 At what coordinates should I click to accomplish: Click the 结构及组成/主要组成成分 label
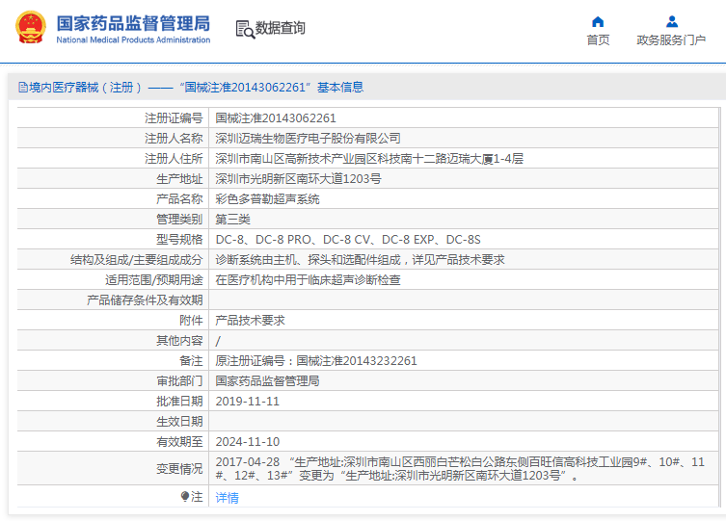(x=137, y=260)
